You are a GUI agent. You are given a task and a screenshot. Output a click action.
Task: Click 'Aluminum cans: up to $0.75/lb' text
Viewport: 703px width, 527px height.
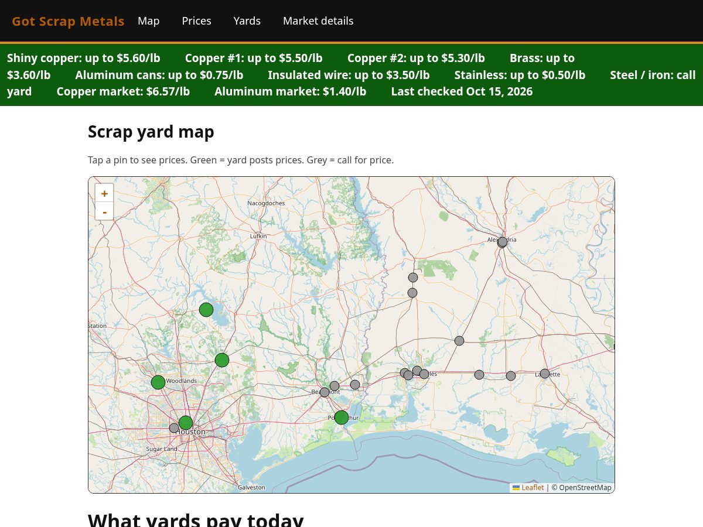159,75
